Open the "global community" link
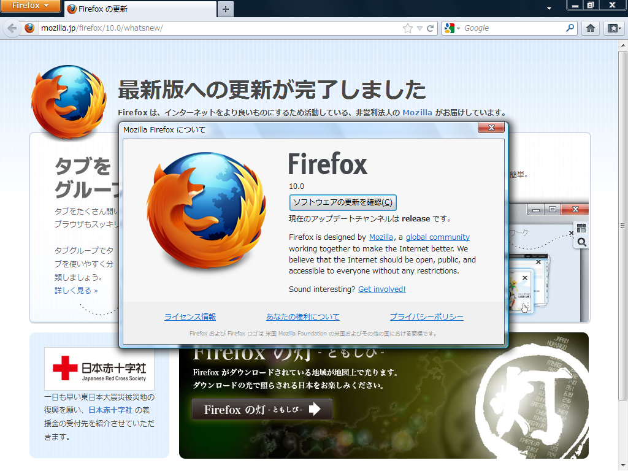This screenshot has height=471, width=628. pos(438,237)
